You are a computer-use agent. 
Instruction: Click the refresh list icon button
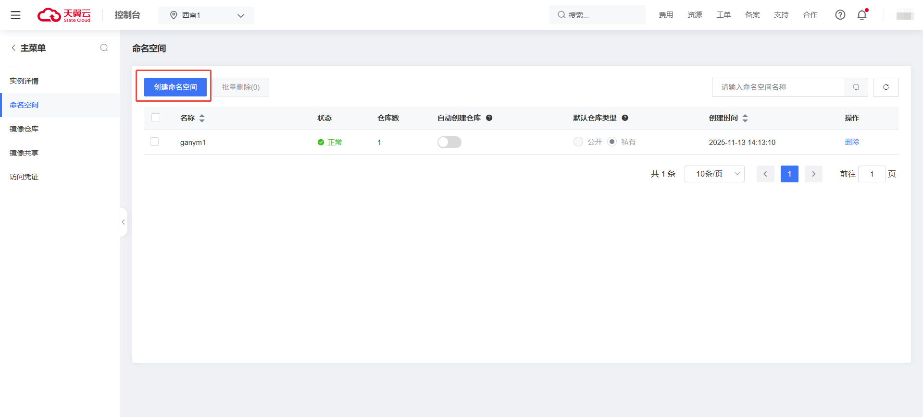[886, 87]
